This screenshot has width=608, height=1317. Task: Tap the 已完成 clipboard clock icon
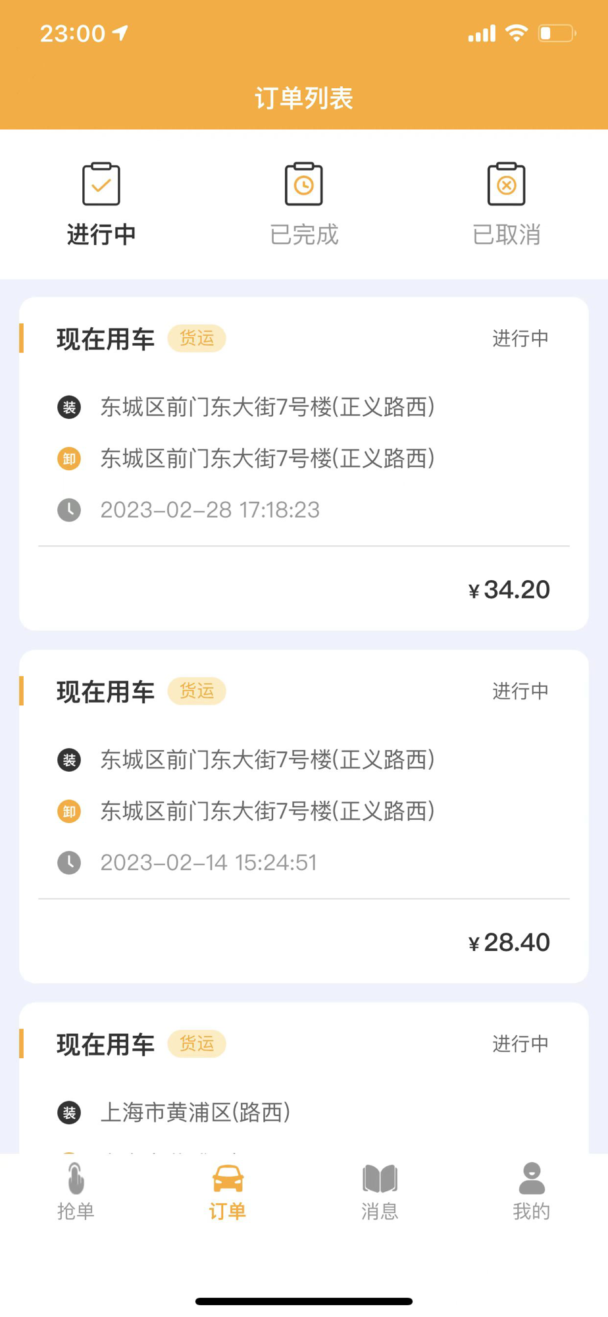[304, 184]
